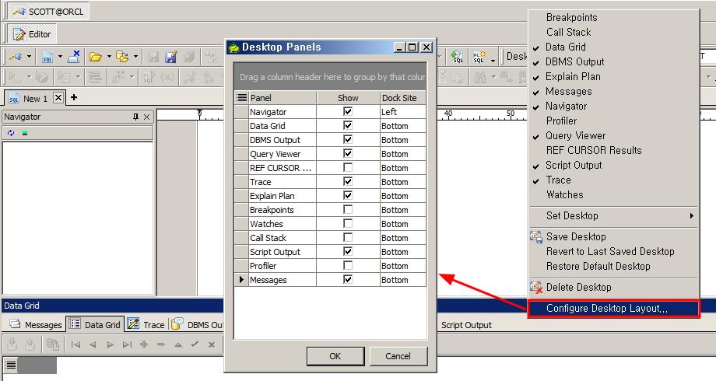Expand the Set Desktop submenu
Viewport: 716px width, 381px height.
click(x=690, y=215)
